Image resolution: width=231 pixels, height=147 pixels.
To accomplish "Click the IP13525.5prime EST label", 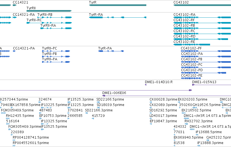I will tap(54, 127).
